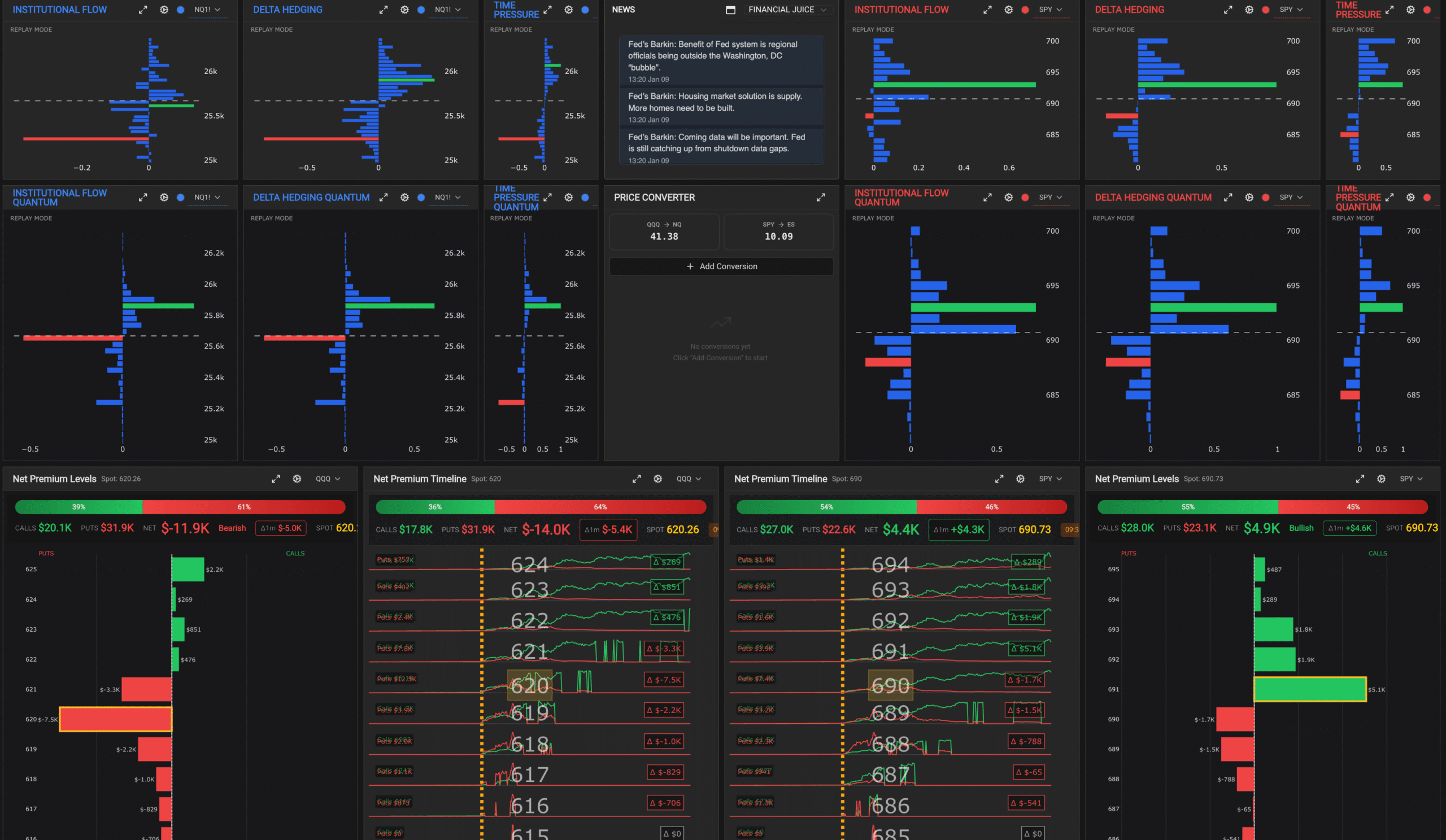
Task: Open settings for NQ Institutional Flow panel
Action: point(164,10)
